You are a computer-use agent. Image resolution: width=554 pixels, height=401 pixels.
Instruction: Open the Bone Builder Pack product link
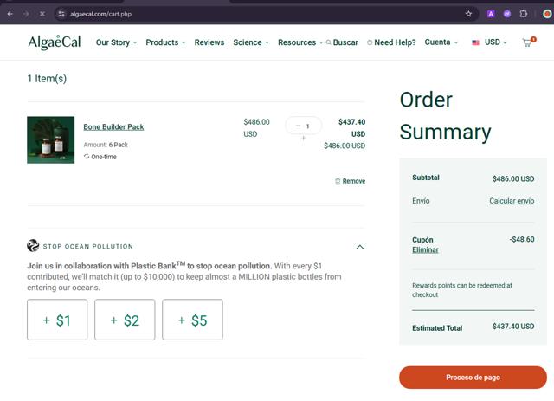[113, 127]
